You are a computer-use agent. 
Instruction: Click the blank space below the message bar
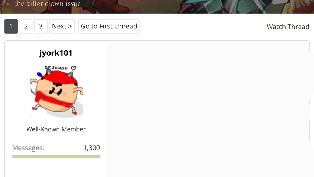56,167
